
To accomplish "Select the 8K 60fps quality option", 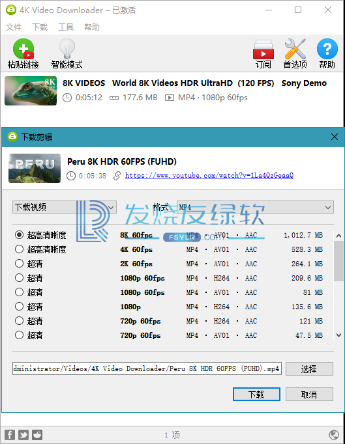I will 19,235.
